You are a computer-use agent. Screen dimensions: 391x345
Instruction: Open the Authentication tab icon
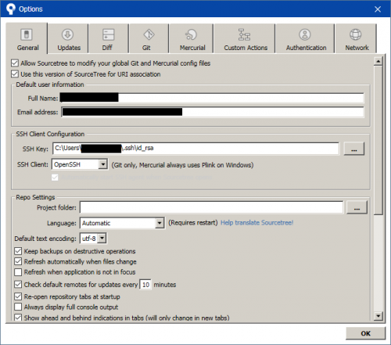tap(305, 34)
